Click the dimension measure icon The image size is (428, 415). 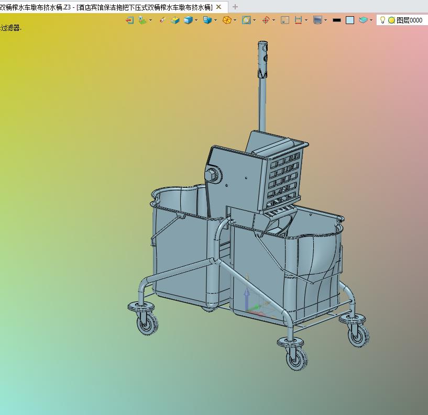298,20
